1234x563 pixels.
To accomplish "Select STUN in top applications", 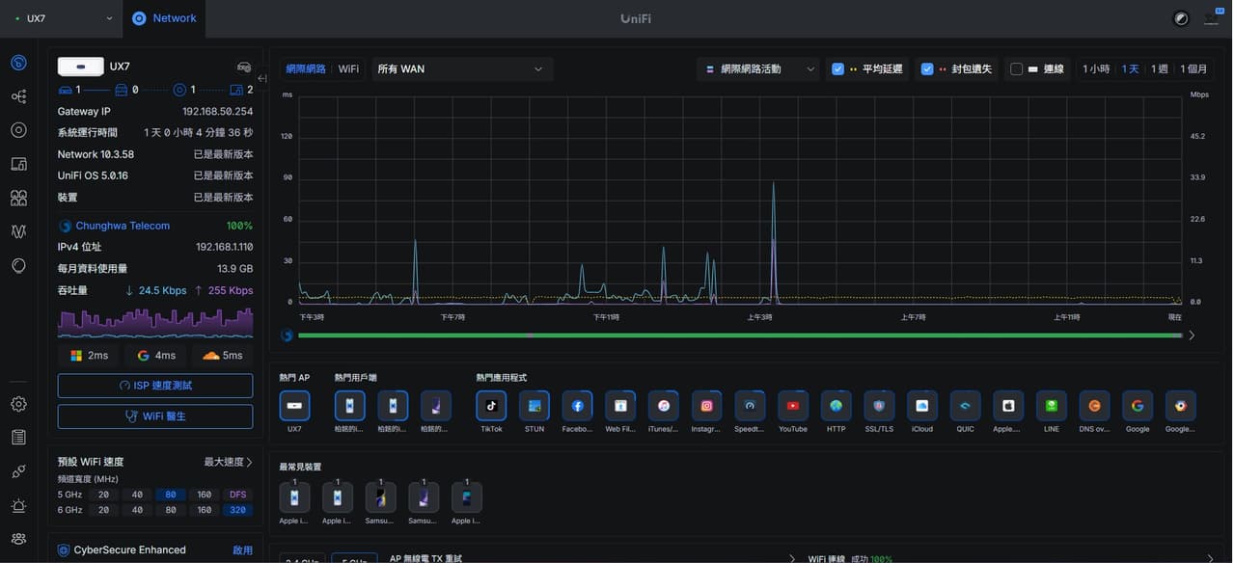I will click(x=535, y=406).
